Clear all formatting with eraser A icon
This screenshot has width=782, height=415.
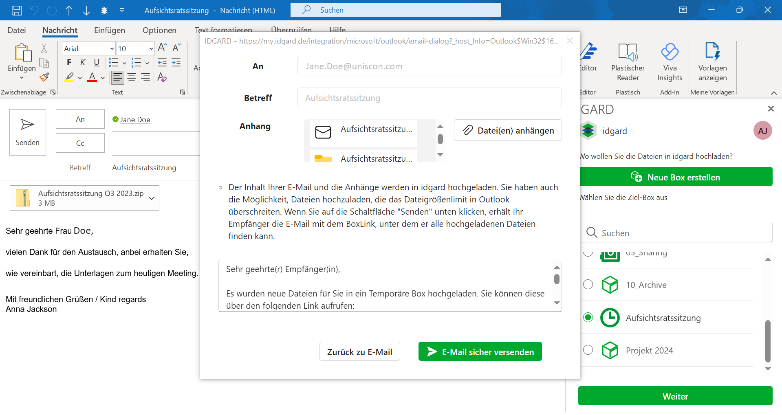[x=162, y=77]
